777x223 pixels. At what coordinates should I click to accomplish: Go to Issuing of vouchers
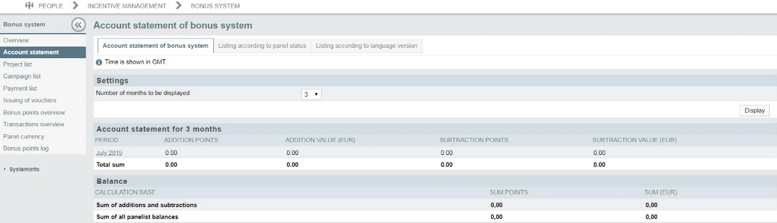[30, 100]
